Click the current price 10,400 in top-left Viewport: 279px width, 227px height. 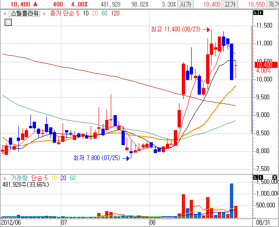[x=21, y=4]
